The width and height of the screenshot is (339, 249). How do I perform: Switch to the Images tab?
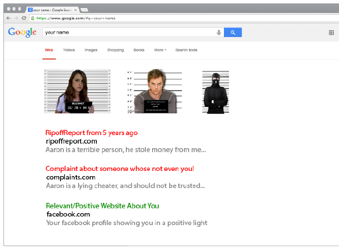[x=91, y=50]
